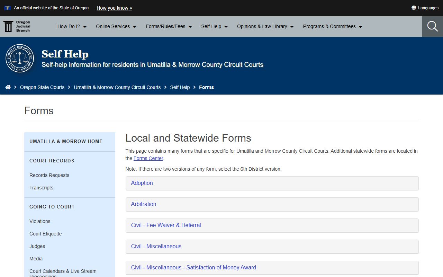Expand Civil - Miscellaneous - Satisfaction of Money Award
The height and width of the screenshot is (277, 443).
click(272, 268)
